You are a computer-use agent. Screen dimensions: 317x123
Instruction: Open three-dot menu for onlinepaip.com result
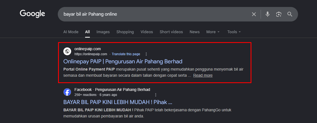146,54
